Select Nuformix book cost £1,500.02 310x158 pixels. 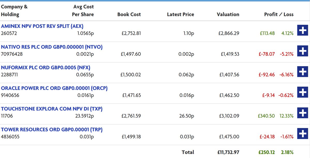(x=131, y=74)
